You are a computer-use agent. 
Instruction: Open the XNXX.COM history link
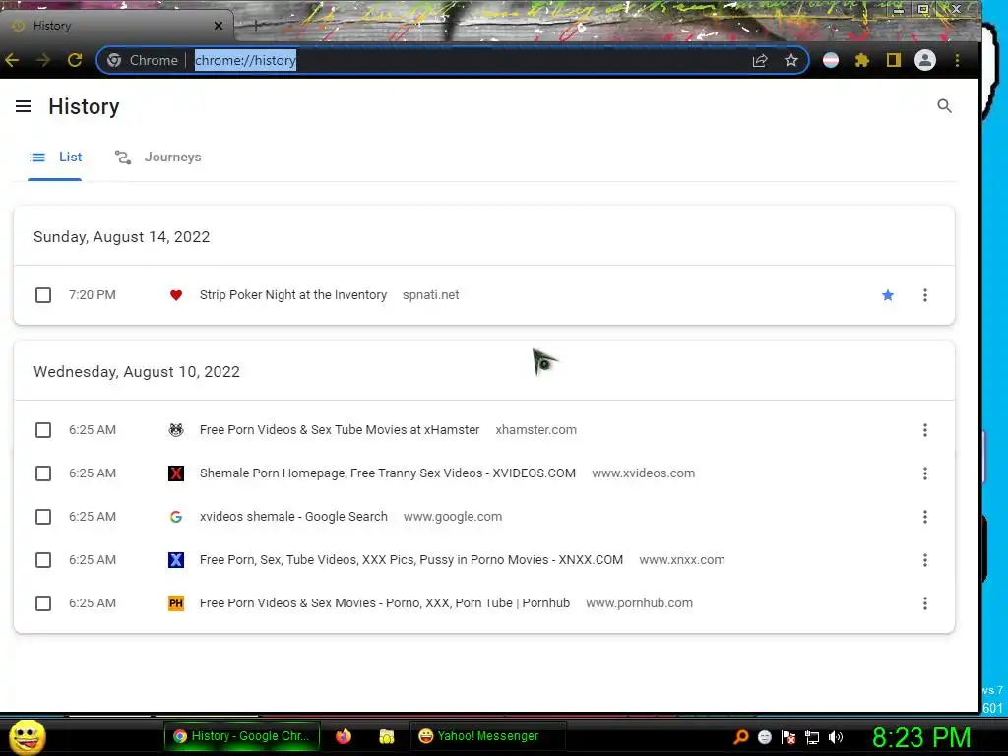click(x=411, y=560)
